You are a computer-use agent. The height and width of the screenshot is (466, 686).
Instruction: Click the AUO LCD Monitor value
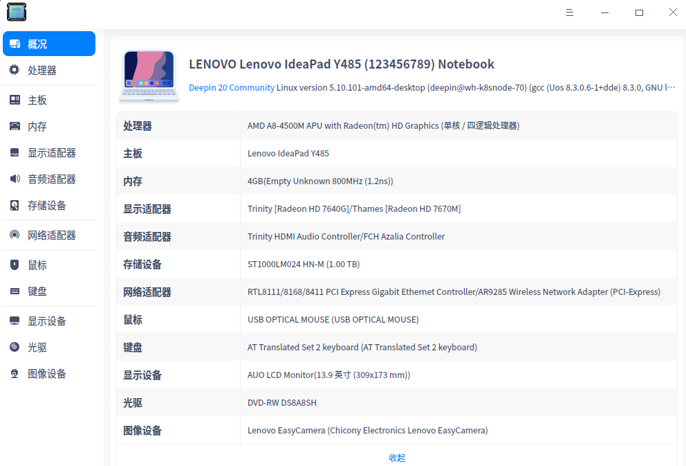point(329,375)
